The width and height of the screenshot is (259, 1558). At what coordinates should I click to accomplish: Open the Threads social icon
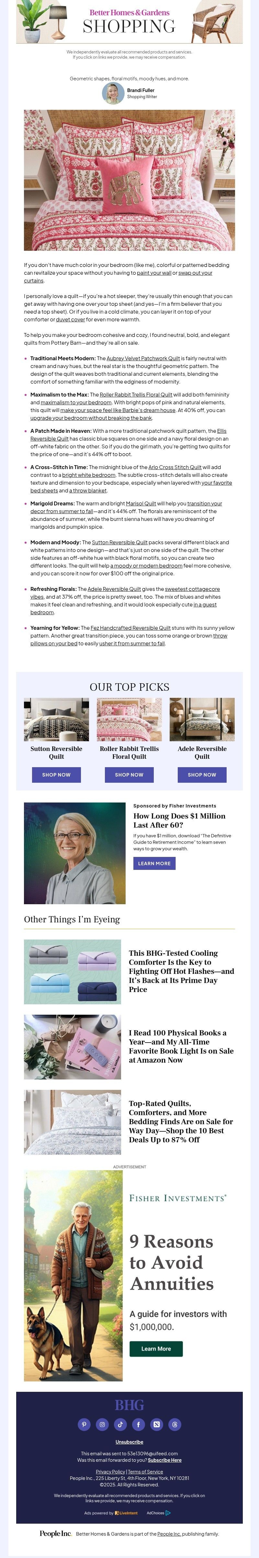coord(175,1424)
